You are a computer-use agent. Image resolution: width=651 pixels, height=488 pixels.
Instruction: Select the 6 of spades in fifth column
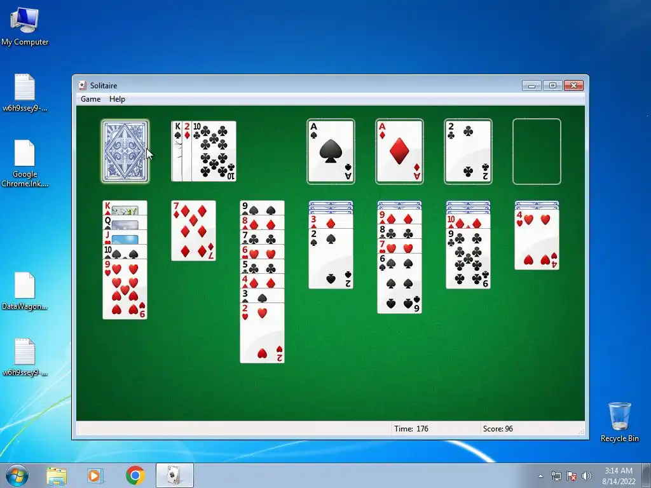coord(399,283)
